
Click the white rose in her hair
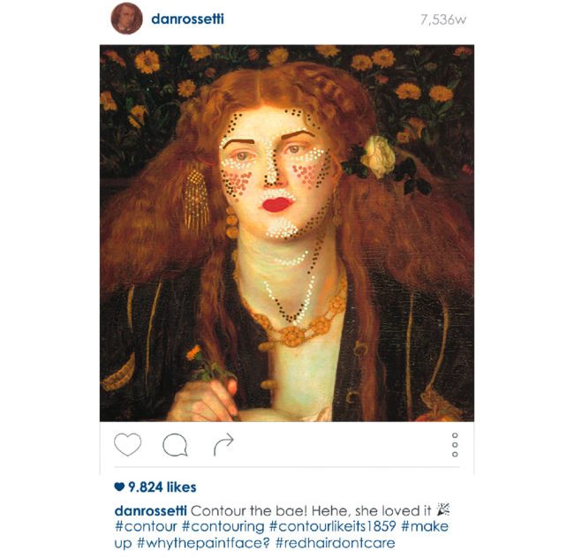pyautogui.click(x=378, y=156)
